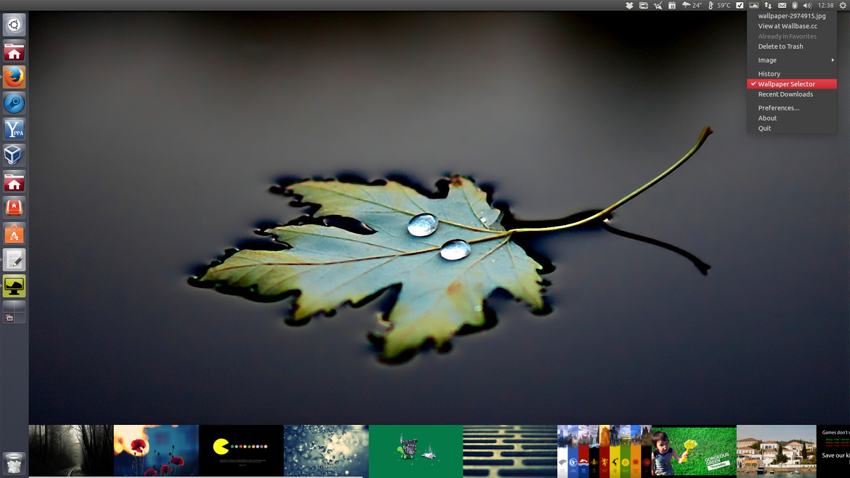The image size is (850, 478).
Task: Open Ubuntu Software Center from the launcher
Action: pos(14,234)
